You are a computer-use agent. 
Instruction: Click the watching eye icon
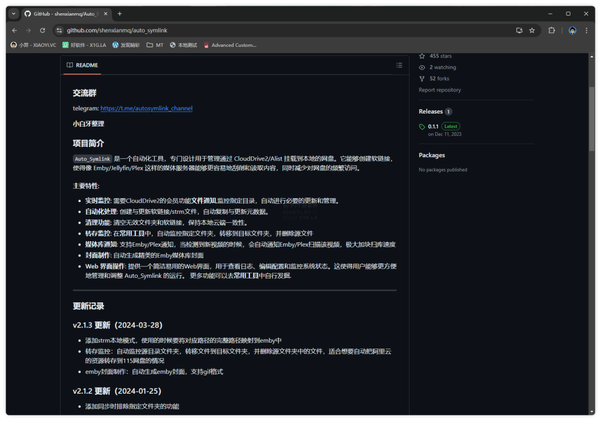[x=422, y=67]
